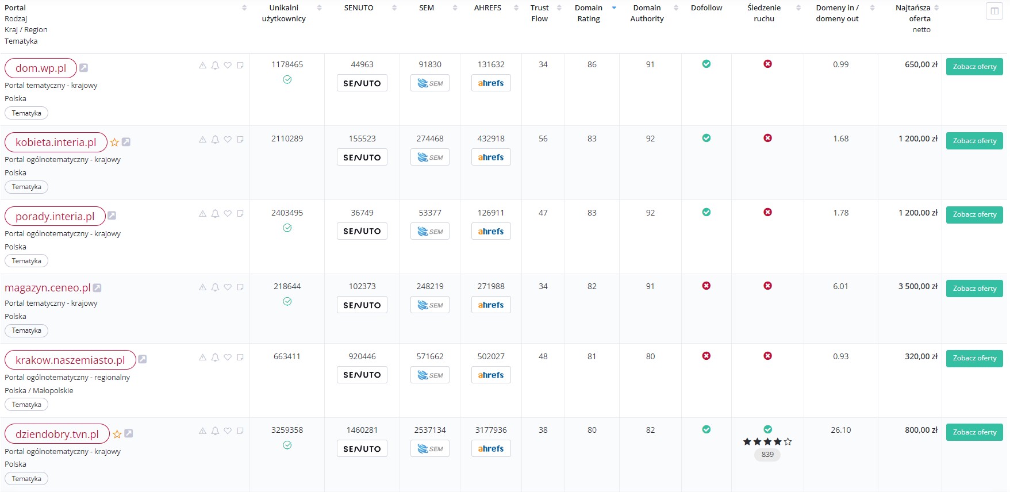
Task: Click ahrefs button in porady.interia.pl row
Action: coord(491,231)
